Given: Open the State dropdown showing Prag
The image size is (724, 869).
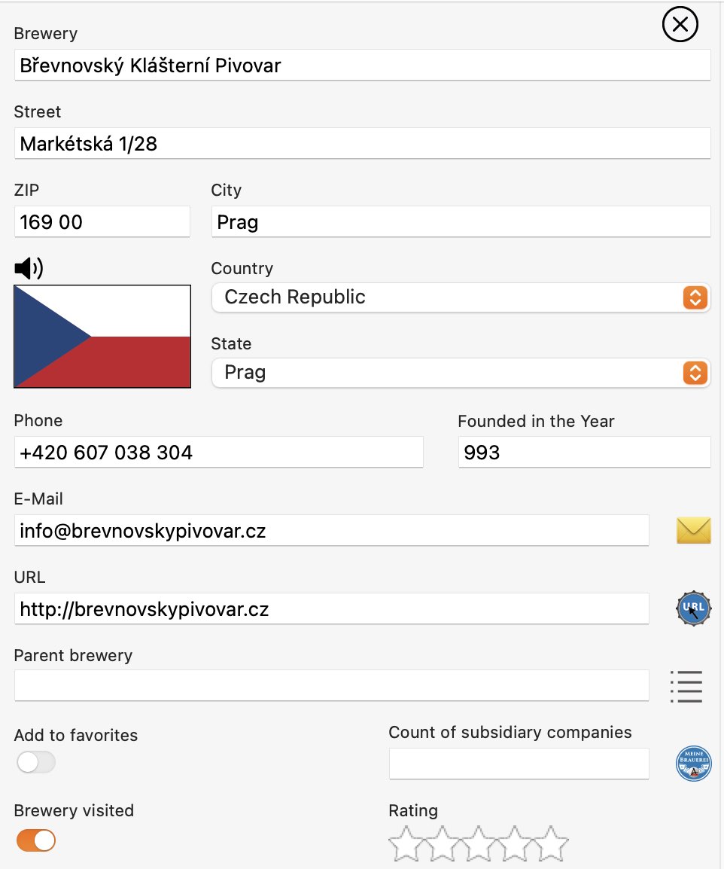Looking at the screenshot, I should click(461, 373).
